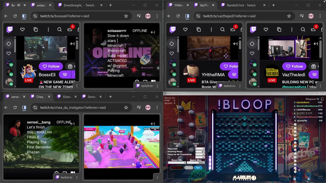Open Chrome menu in vazthejedi window
This screenshot has height=183, width=326.
(x=320, y=16)
